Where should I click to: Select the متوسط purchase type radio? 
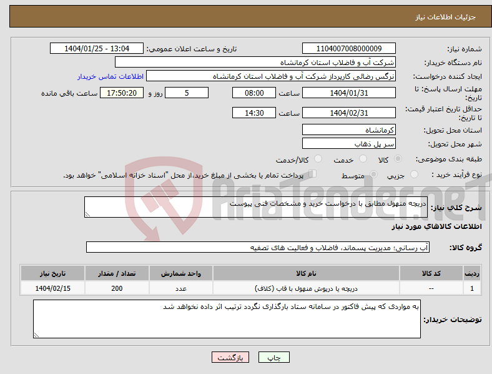click(373, 174)
